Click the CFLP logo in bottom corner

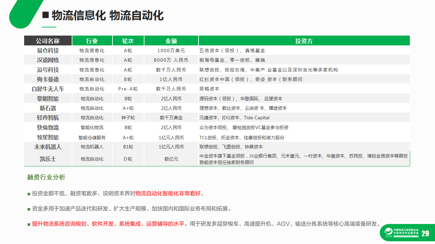click(x=388, y=232)
